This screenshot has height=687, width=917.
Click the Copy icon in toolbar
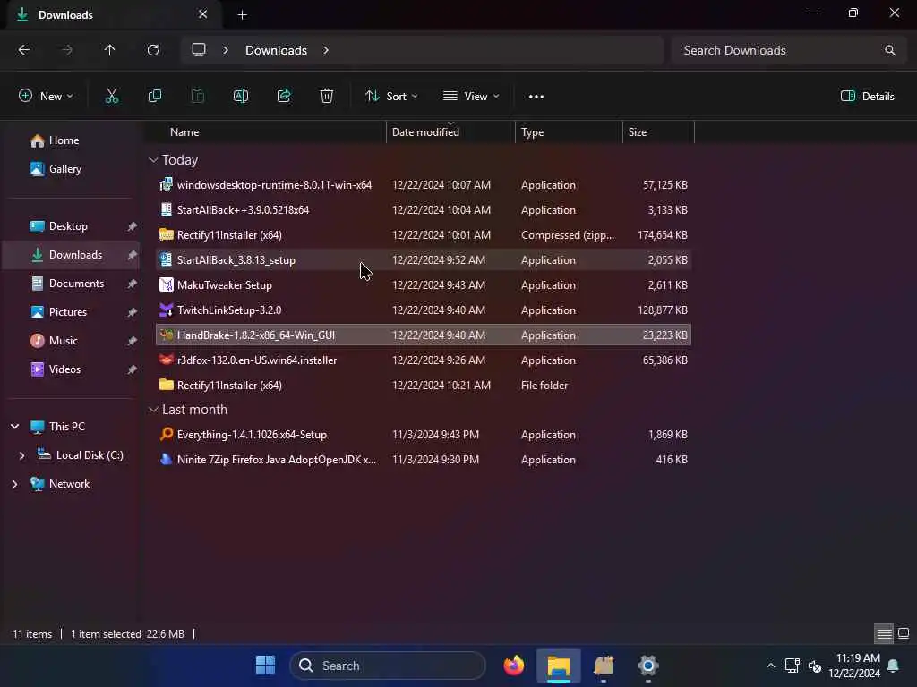click(x=154, y=97)
